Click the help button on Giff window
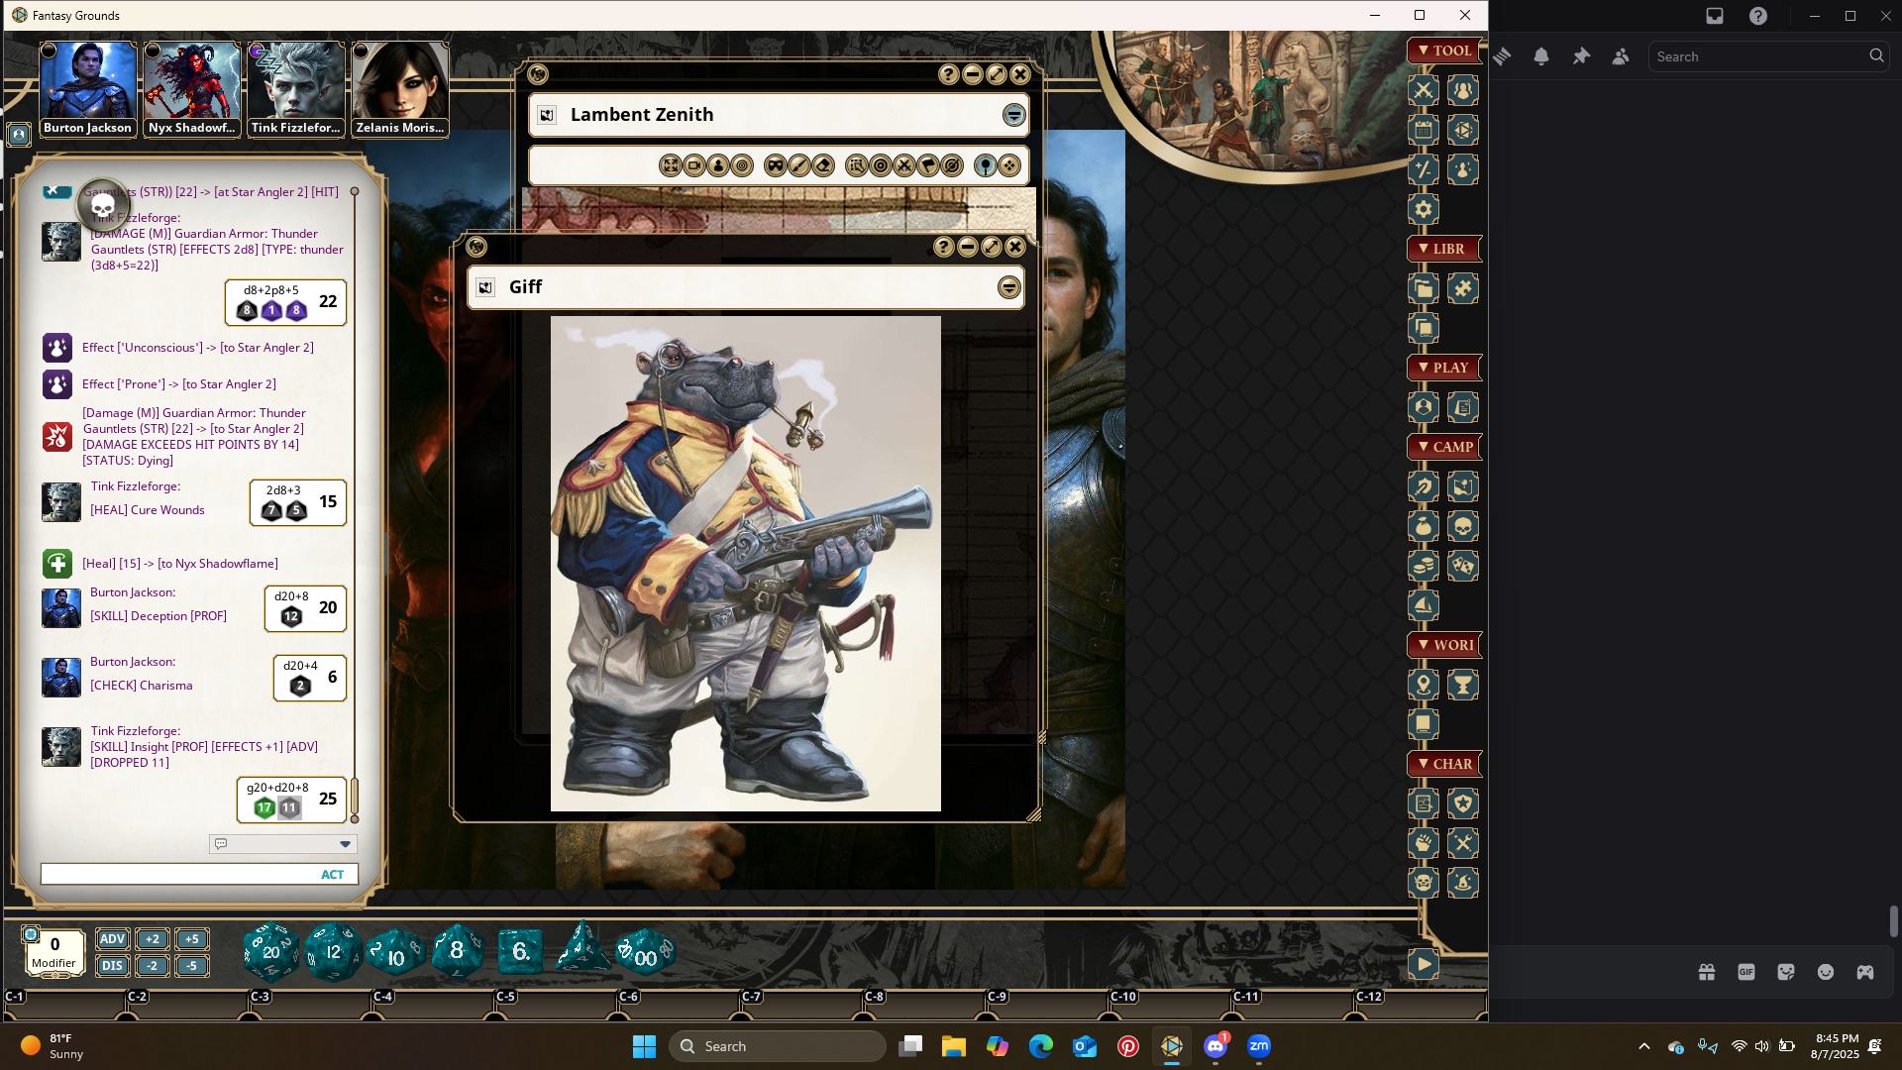Image resolution: width=1902 pixels, height=1070 pixels. (x=943, y=247)
